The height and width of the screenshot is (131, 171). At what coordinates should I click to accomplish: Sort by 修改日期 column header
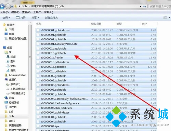tap(96, 24)
